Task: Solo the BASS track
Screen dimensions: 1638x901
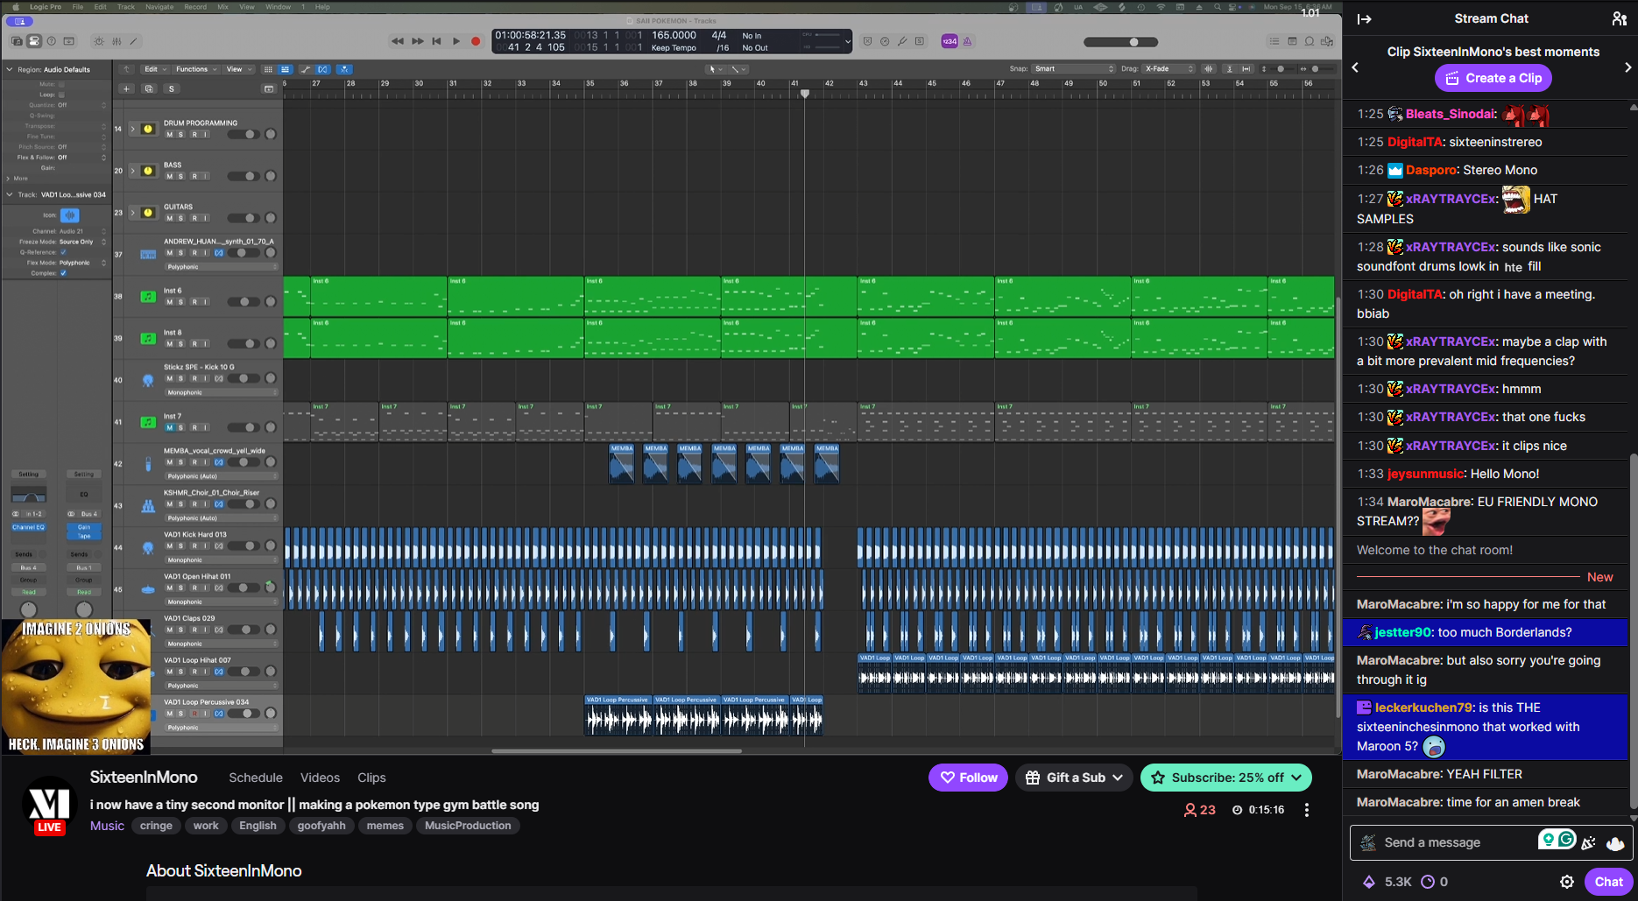Action: [x=181, y=177]
